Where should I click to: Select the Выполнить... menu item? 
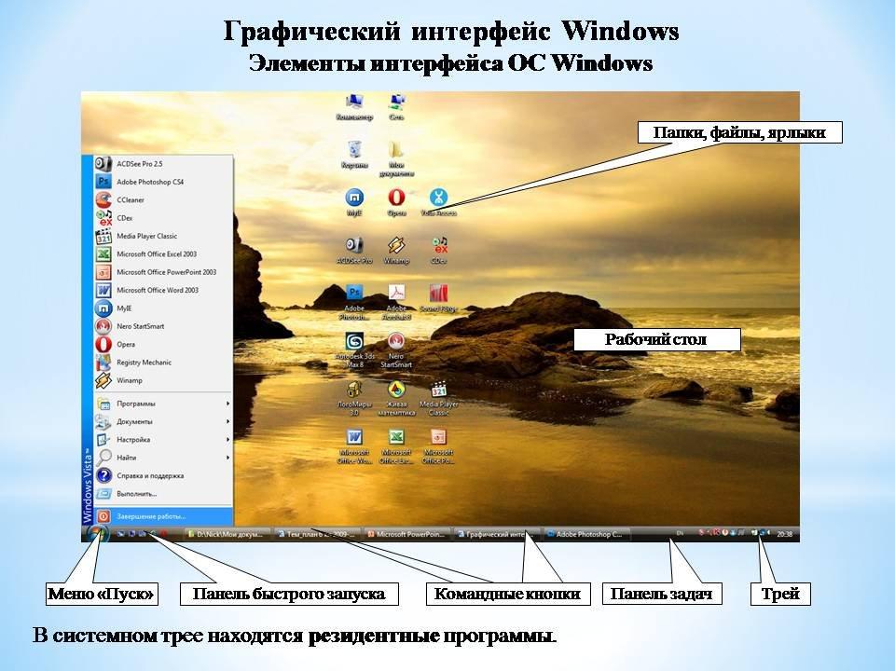point(136,493)
